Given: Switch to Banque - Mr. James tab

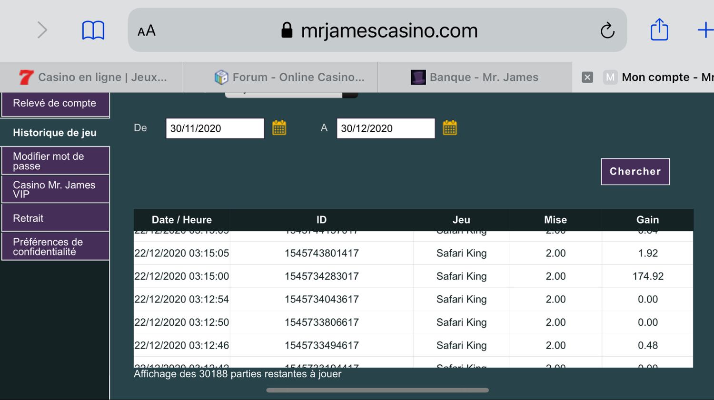Looking at the screenshot, I should [475, 77].
